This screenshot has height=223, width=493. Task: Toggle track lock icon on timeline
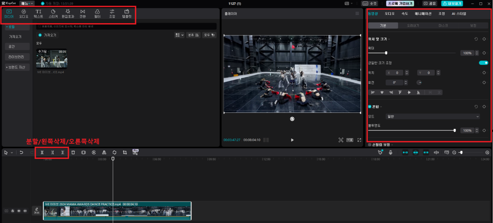(13, 211)
